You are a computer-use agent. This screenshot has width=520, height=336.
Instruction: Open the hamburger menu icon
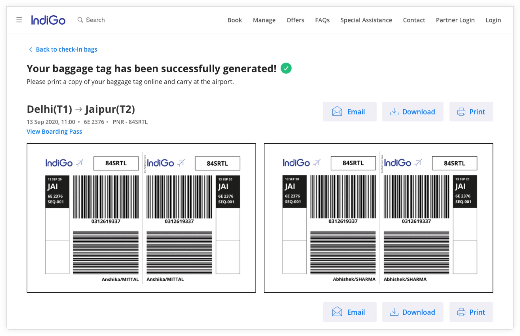tap(19, 20)
